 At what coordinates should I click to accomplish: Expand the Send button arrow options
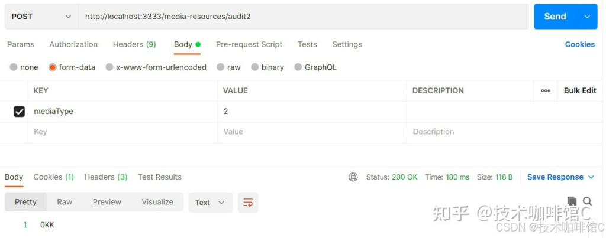pos(587,17)
